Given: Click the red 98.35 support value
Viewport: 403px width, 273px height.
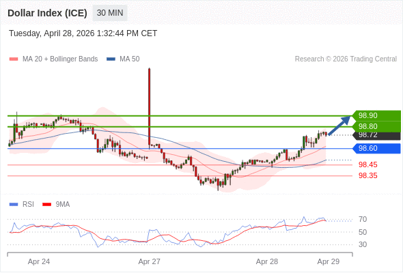Looking at the screenshot, I should tap(368, 175).
